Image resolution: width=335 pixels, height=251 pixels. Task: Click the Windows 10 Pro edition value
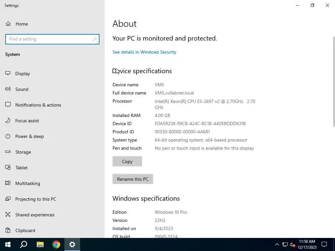[171, 212]
